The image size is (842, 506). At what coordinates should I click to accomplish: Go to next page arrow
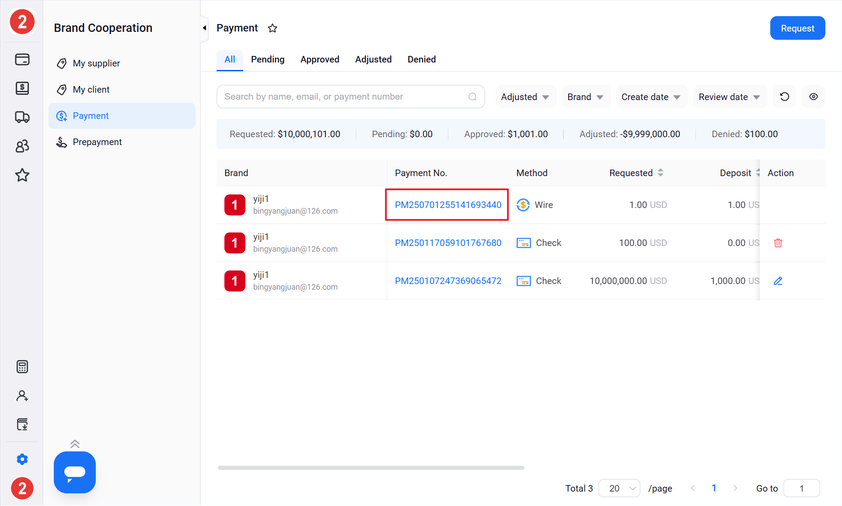point(735,488)
